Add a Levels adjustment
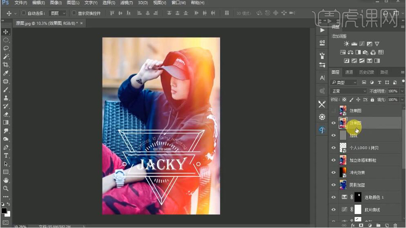This screenshot has height=228, width=406. (x=354, y=44)
